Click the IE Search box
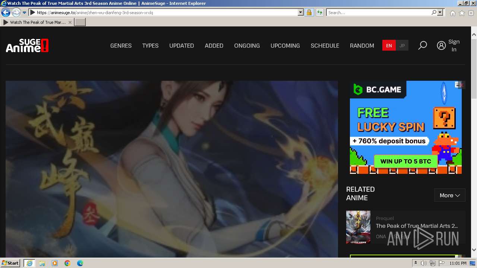The height and width of the screenshot is (268, 477). (x=379, y=13)
